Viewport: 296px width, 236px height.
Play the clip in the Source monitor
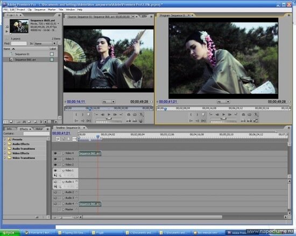coord(109,114)
